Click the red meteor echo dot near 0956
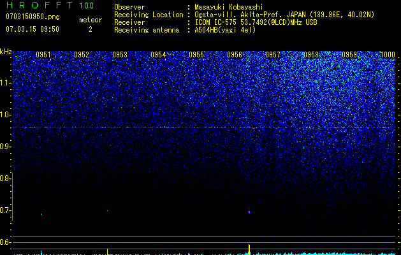The height and width of the screenshot is (255, 401). [249, 212]
